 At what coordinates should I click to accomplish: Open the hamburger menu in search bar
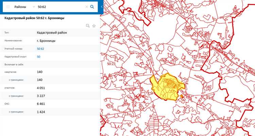coord(7,7)
